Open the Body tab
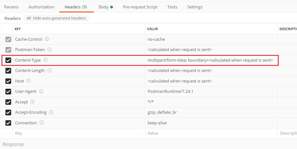The image size is (297, 149). 106,7
